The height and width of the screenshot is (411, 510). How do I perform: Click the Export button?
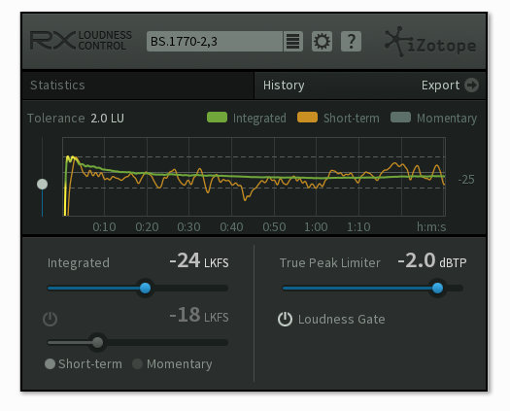450,86
